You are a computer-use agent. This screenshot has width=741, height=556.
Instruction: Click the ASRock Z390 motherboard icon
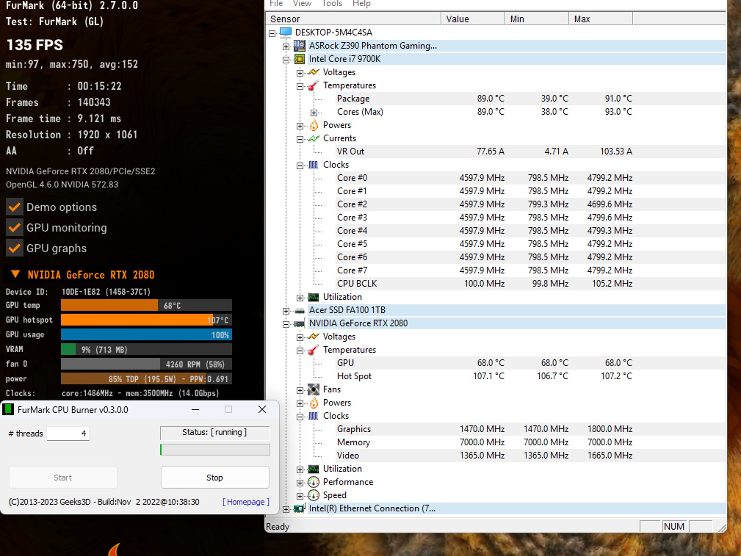tap(300, 46)
